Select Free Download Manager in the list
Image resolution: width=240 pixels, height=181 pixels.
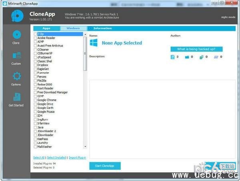[52, 92]
